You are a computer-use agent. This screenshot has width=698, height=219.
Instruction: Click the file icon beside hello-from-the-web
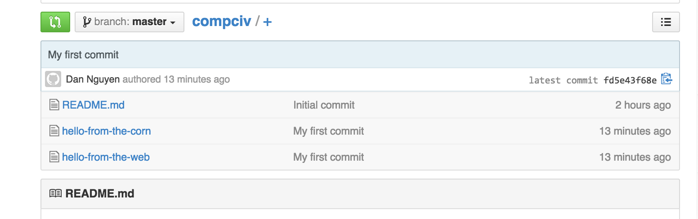coord(54,157)
